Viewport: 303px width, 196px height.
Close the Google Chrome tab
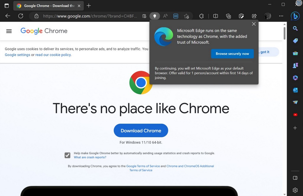point(79,6)
